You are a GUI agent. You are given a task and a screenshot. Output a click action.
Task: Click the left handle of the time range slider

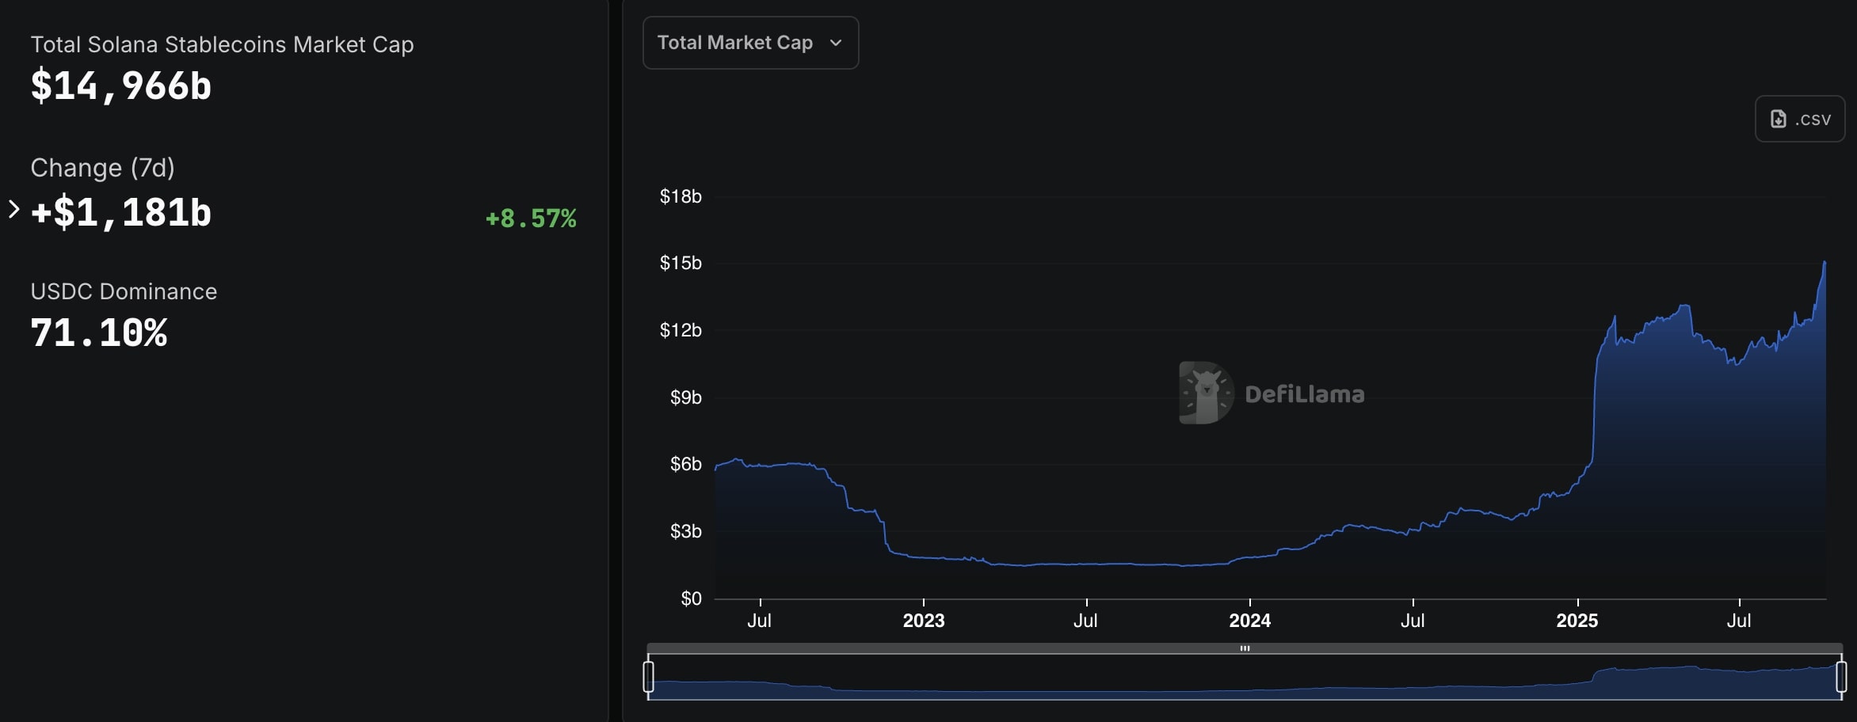649,677
